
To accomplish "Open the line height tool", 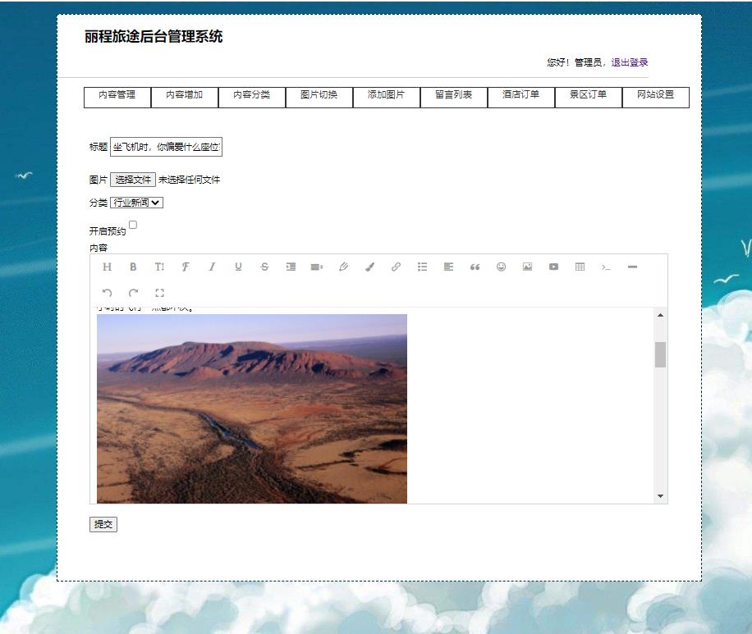I will pyautogui.click(x=317, y=267).
